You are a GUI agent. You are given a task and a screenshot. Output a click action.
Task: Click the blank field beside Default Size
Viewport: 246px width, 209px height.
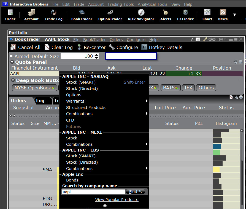tap(131, 56)
